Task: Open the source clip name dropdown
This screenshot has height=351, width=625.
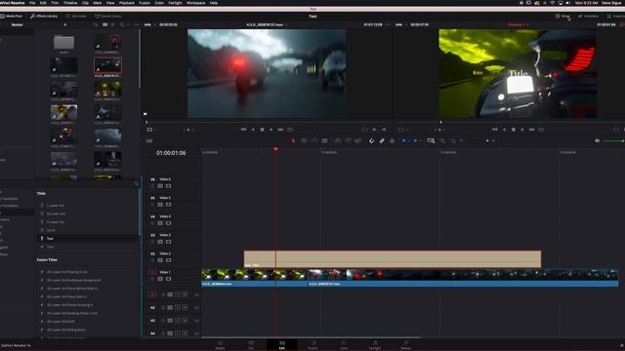Action: [267, 24]
